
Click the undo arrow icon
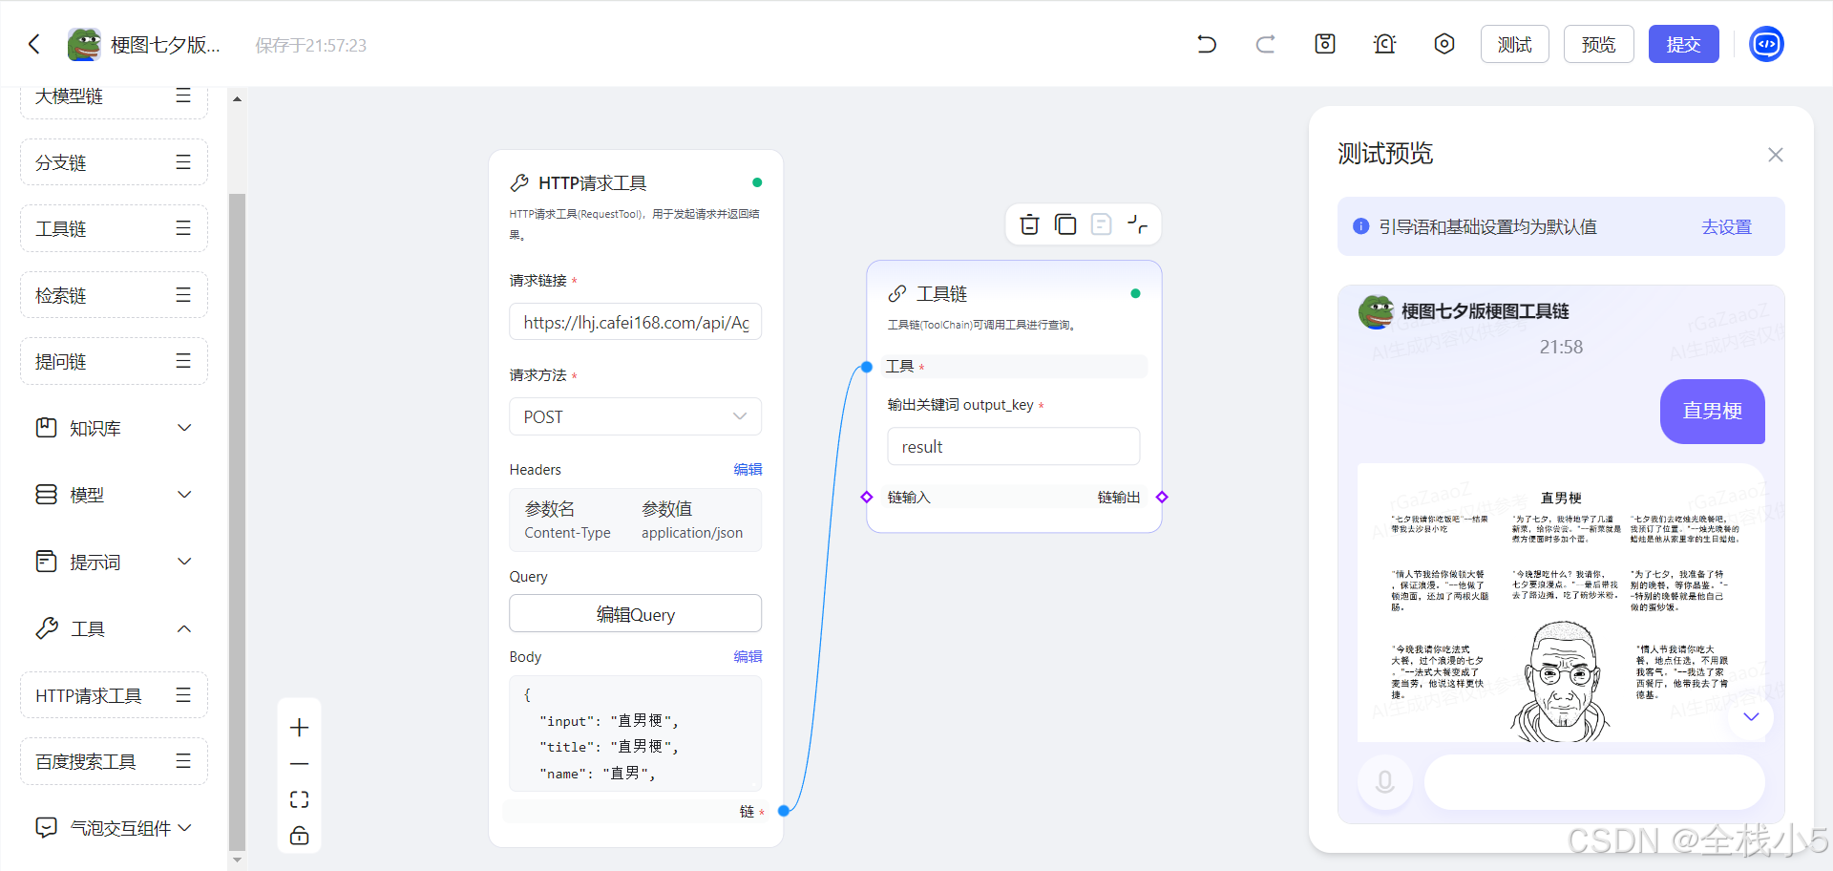click(1207, 44)
